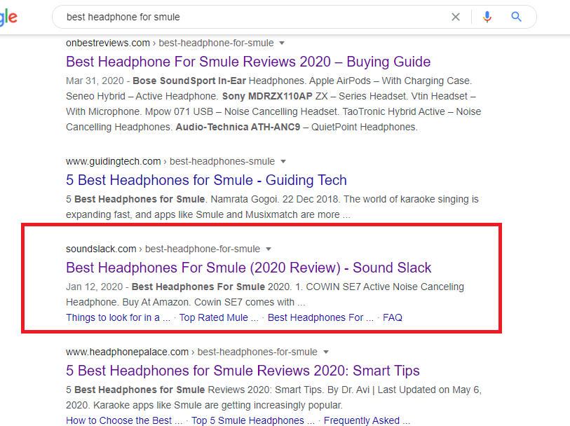Screen dimensions: 570x426
Task: Click the 'Jan 12, 2020' snippet date
Action: click(94, 287)
